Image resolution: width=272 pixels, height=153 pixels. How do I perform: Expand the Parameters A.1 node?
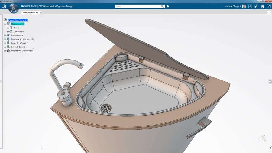5,35
